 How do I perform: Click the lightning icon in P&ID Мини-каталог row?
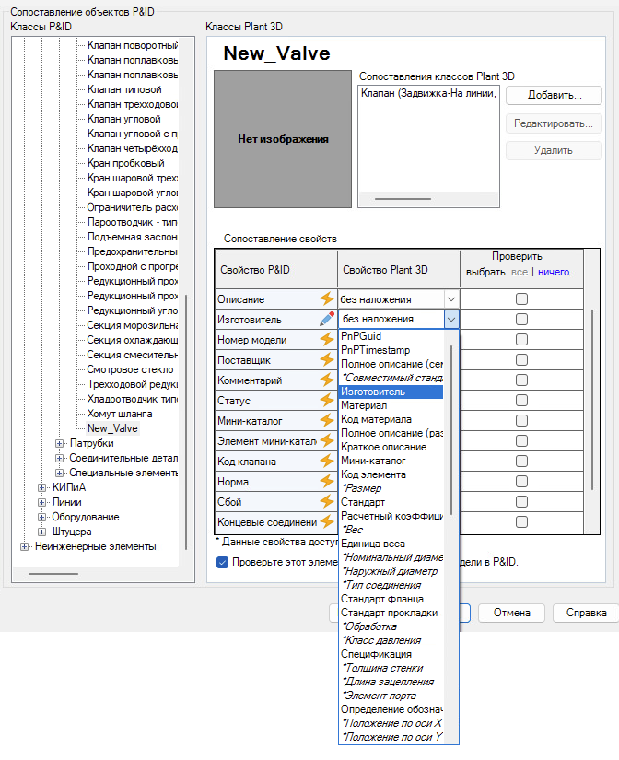coord(327,420)
